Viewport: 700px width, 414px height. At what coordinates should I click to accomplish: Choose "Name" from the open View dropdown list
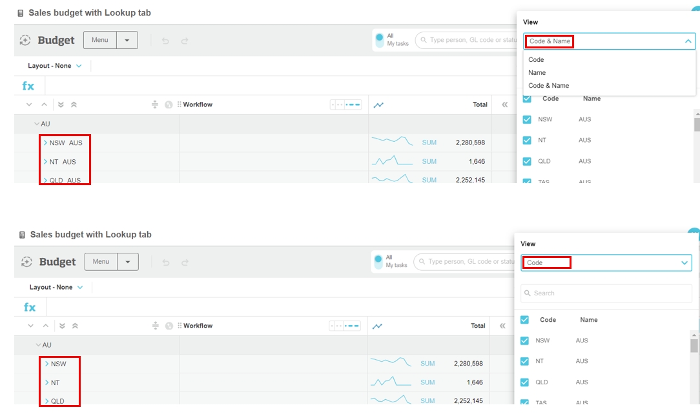(x=537, y=73)
